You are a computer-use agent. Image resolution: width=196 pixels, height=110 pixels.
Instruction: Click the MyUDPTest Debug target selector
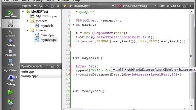[10, 80]
